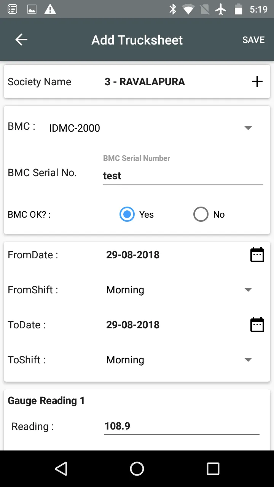Tap the Add Trucksheet title
The width and height of the screenshot is (274, 487).
(137, 40)
